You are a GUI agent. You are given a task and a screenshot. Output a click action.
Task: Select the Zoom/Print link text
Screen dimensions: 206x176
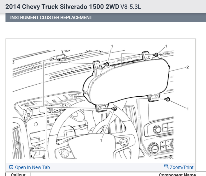182,167
